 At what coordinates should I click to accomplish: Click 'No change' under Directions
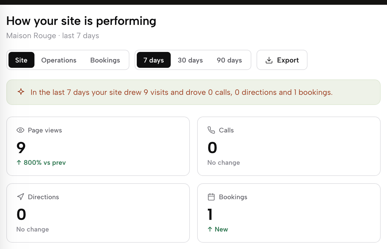[33, 229]
